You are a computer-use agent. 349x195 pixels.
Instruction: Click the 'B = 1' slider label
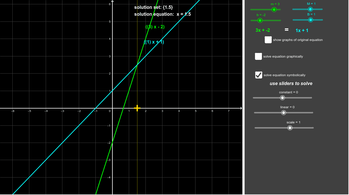pos(311,14)
